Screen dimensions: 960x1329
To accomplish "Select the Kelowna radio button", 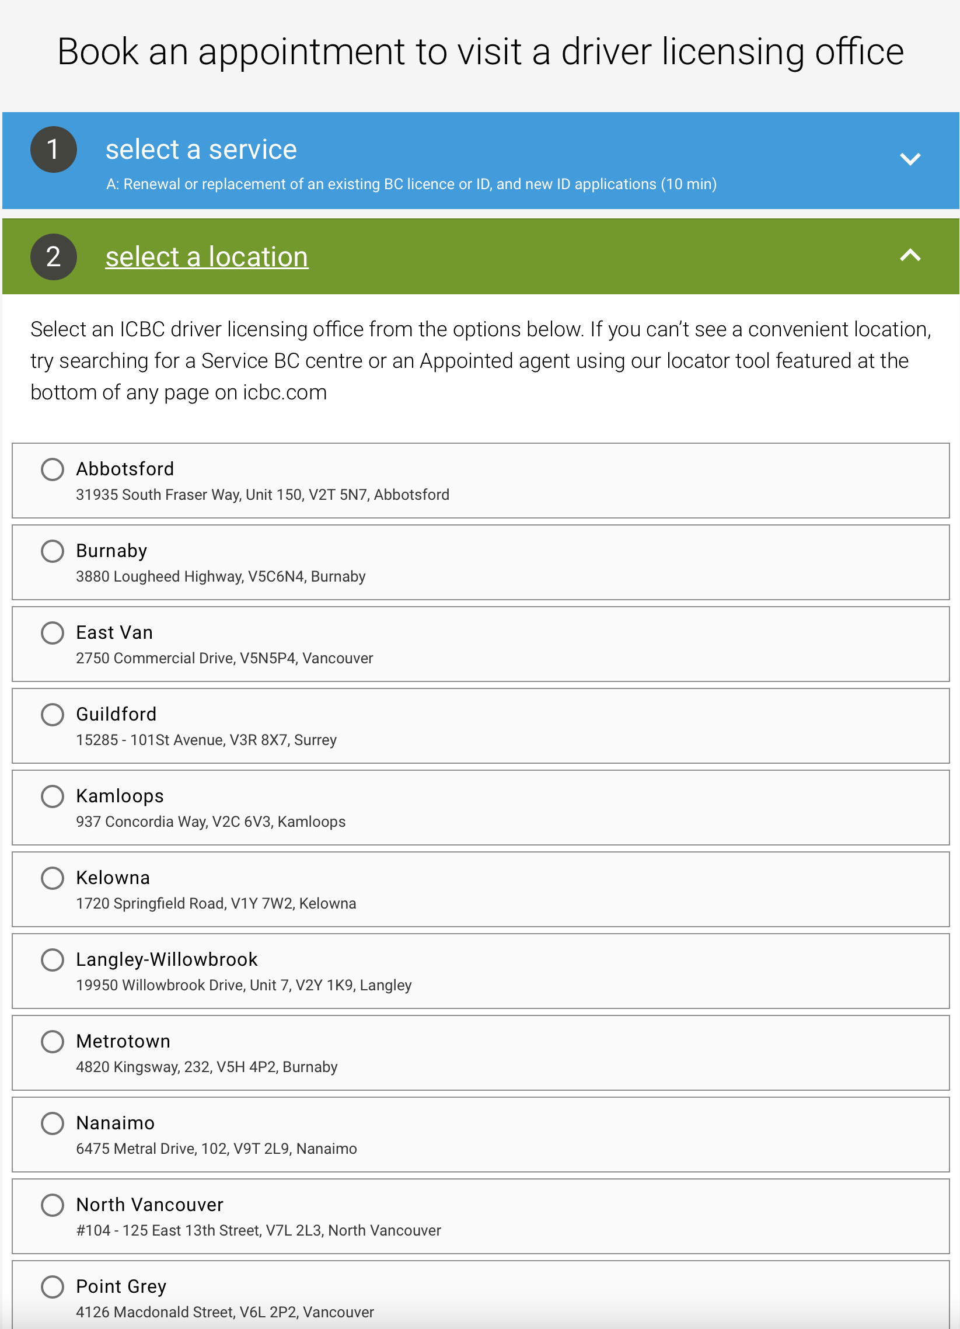I will pos(52,878).
